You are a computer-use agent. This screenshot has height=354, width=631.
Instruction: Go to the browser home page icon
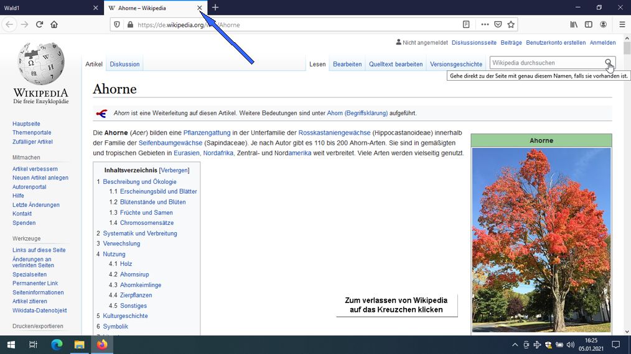coord(54,24)
